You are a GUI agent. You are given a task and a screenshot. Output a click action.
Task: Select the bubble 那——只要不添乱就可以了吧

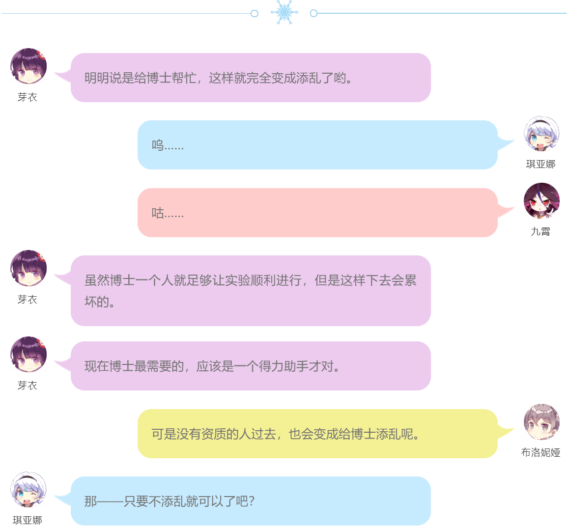(251, 501)
